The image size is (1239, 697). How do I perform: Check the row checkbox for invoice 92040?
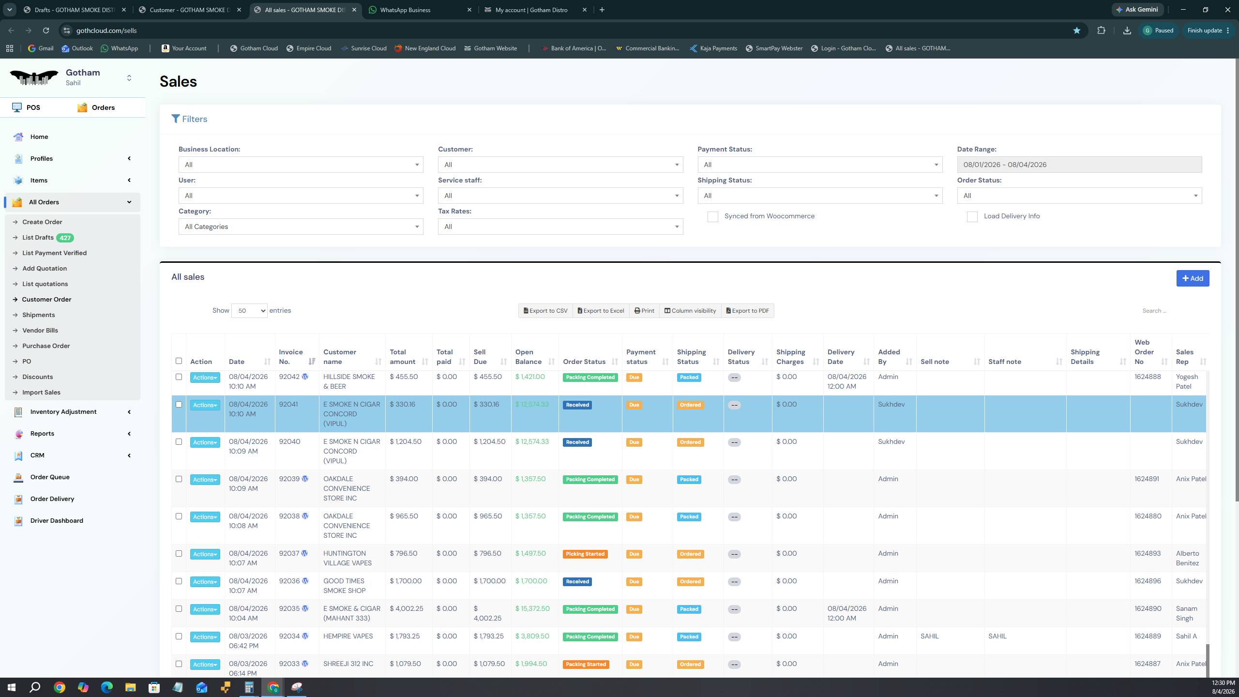click(x=179, y=442)
